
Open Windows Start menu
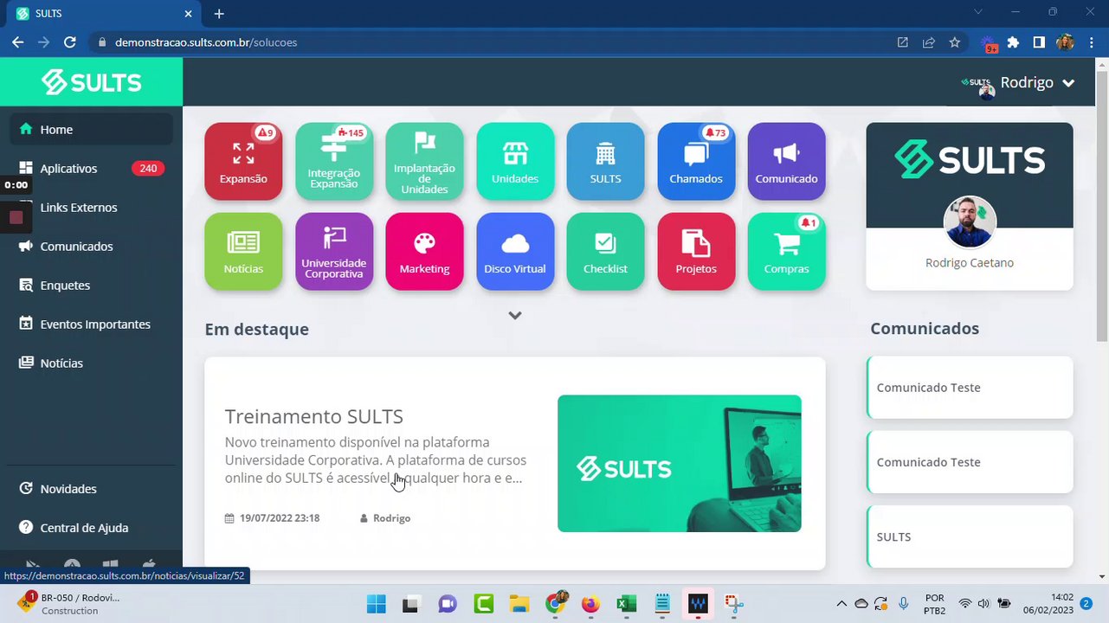click(x=376, y=604)
